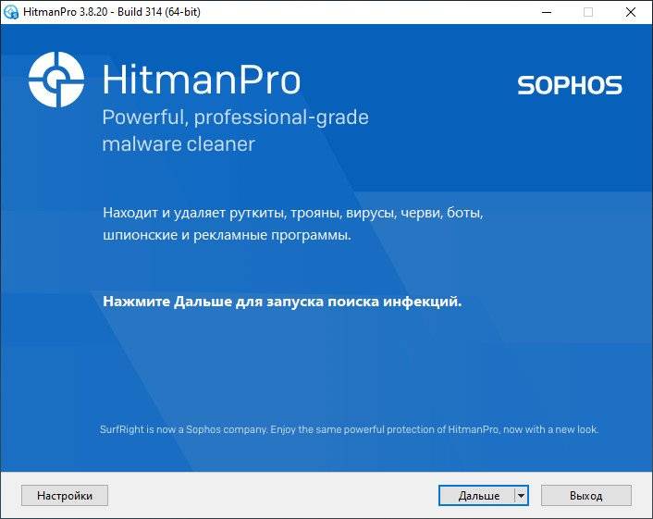653x519 pixels.
Task: Minimize the HitmanPro window
Action: pyautogui.click(x=547, y=12)
